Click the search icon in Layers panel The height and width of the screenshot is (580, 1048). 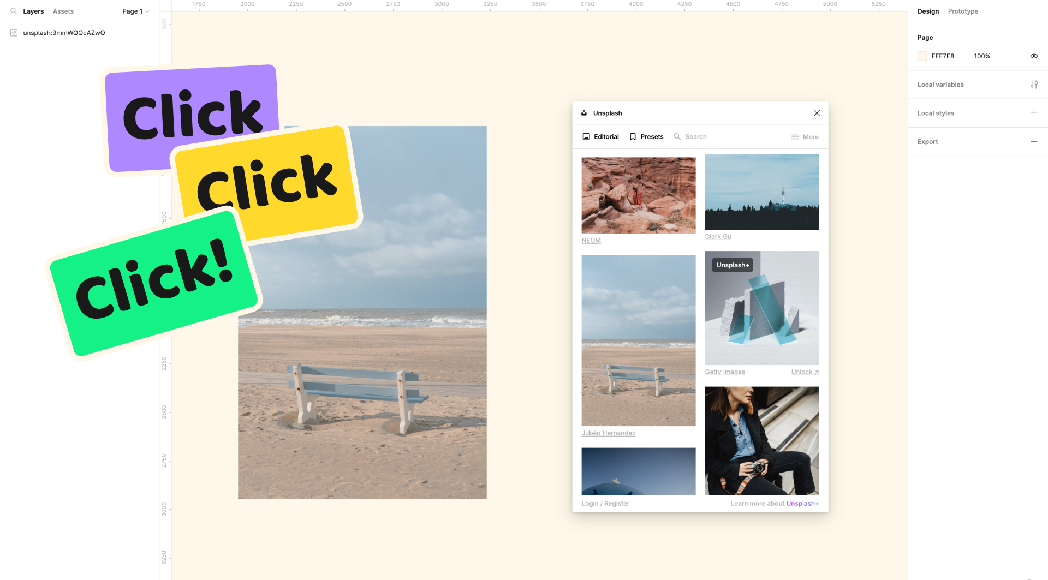pos(14,11)
